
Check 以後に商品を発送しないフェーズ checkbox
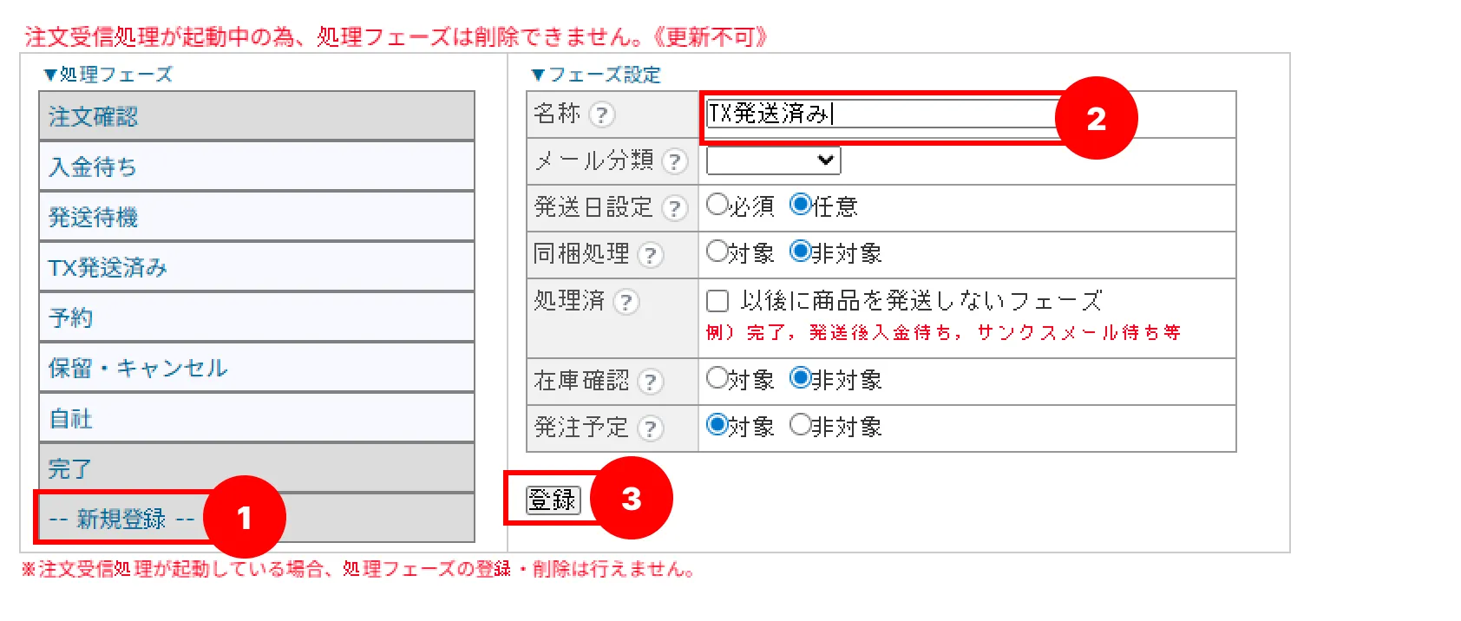click(x=717, y=301)
